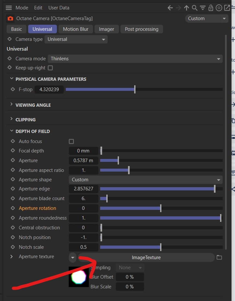Screen dimensions: 235x301
Task: Toggle the Aperture rotation keyframe diamond
Action: point(13,208)
